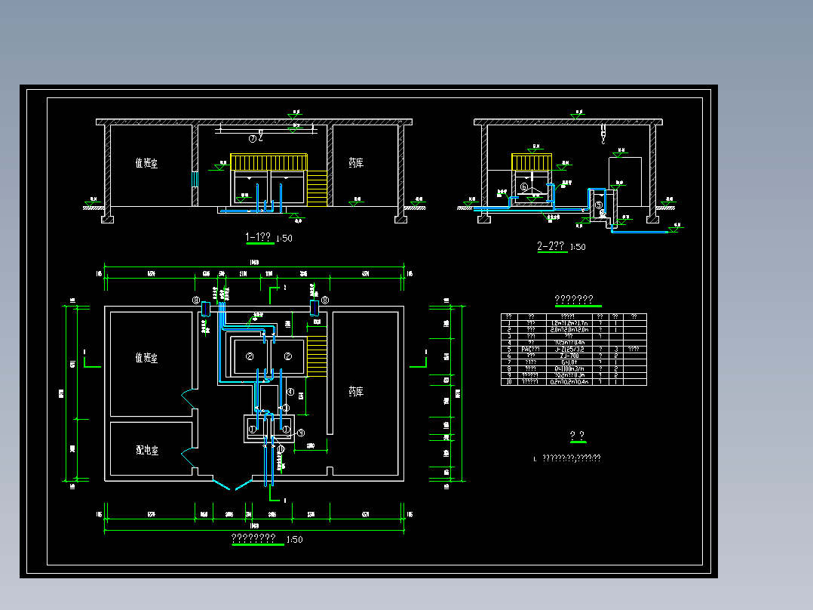813x610 pixels.
Task: Click the equipment table title above the table
Action: [x=574, y=299]
